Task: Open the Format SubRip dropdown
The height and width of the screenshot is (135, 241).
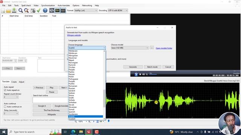Action: (86, 10)
